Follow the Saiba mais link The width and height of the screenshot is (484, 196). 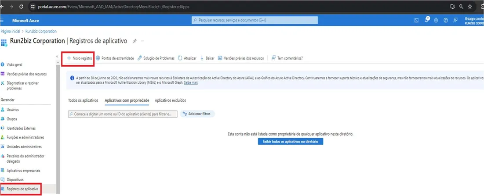tap(191, 83)
